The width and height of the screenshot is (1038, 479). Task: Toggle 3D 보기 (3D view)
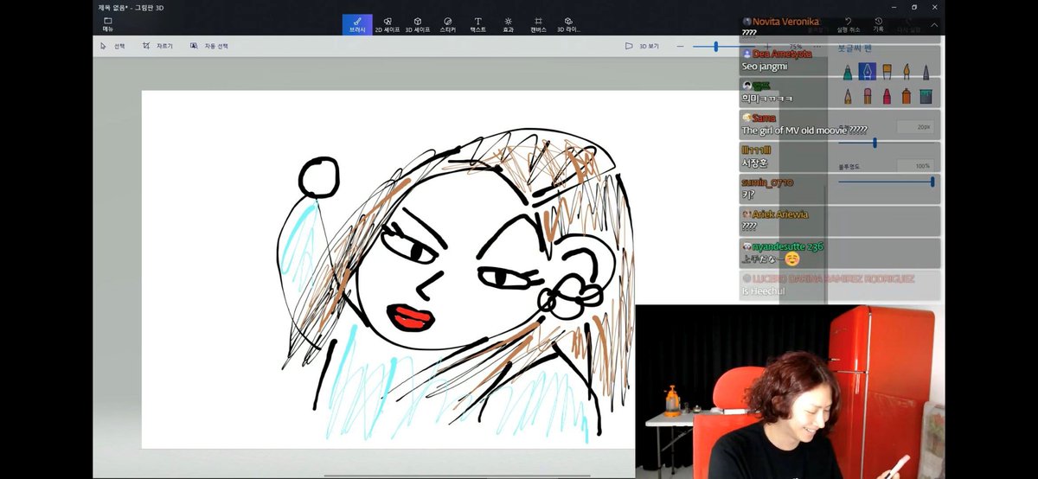point(642,46)
